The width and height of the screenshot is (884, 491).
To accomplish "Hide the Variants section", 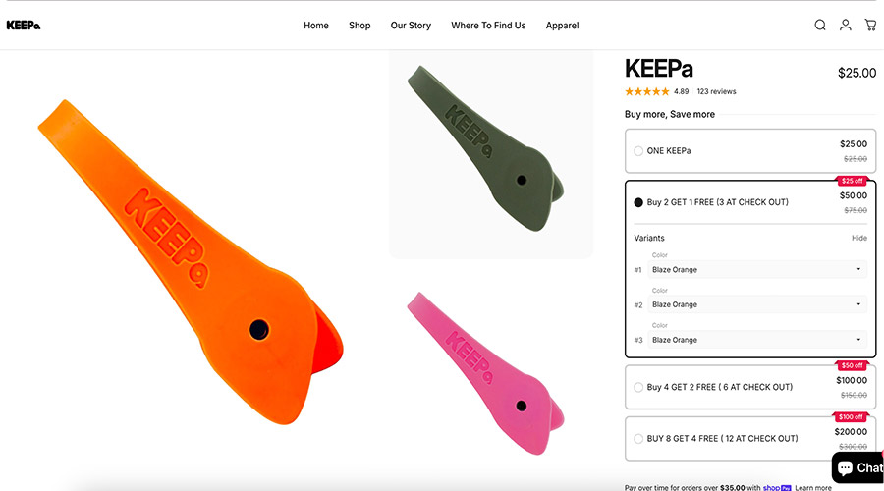I will click(x=858, y=238).
